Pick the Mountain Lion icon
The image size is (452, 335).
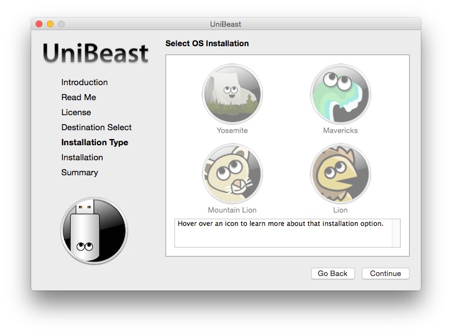tap(232, 174)
